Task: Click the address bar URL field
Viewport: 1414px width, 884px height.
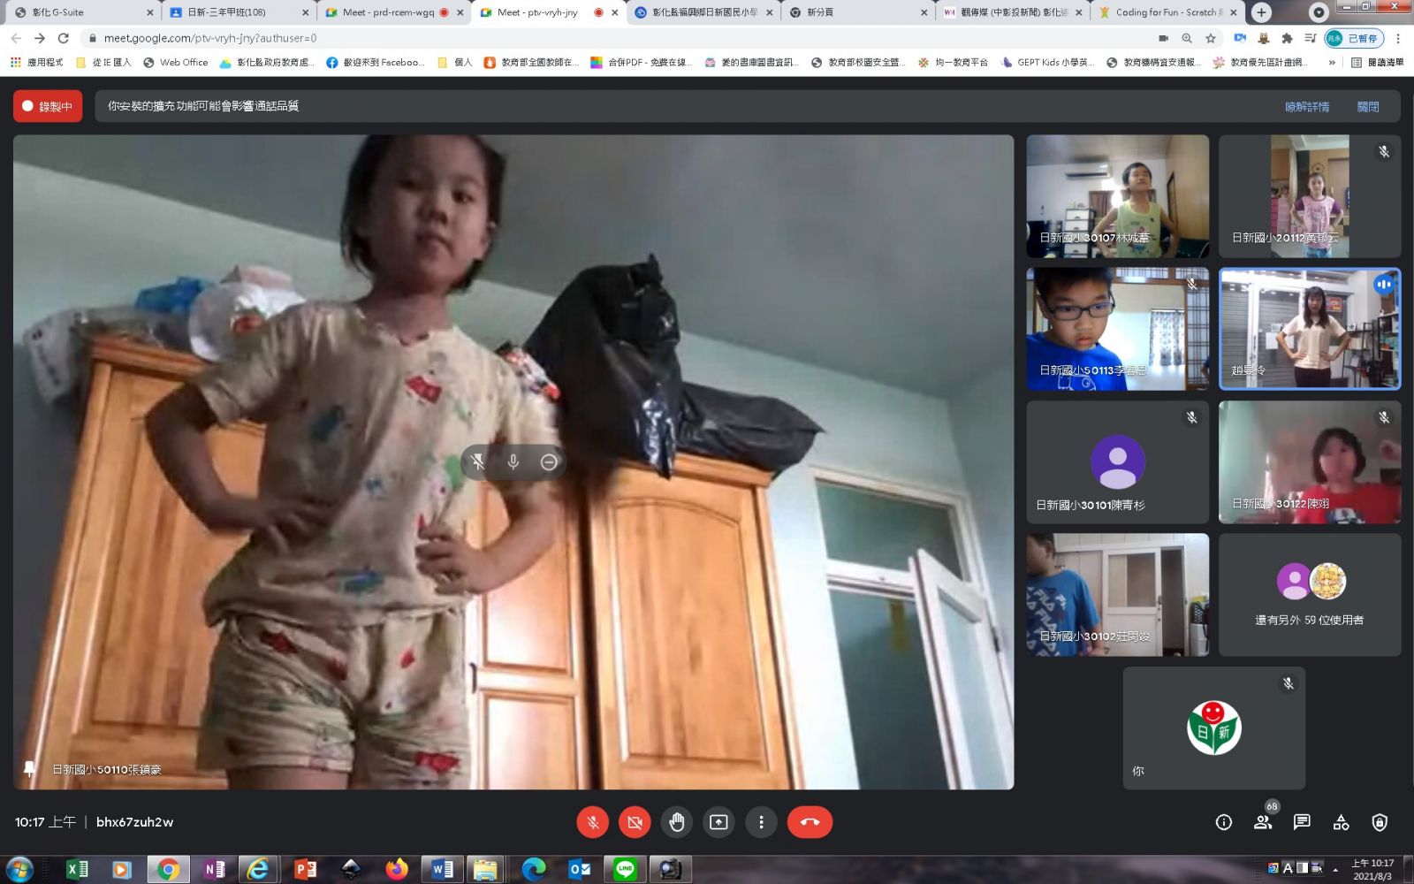Action: pyautogui.click(x=619, y=38)
